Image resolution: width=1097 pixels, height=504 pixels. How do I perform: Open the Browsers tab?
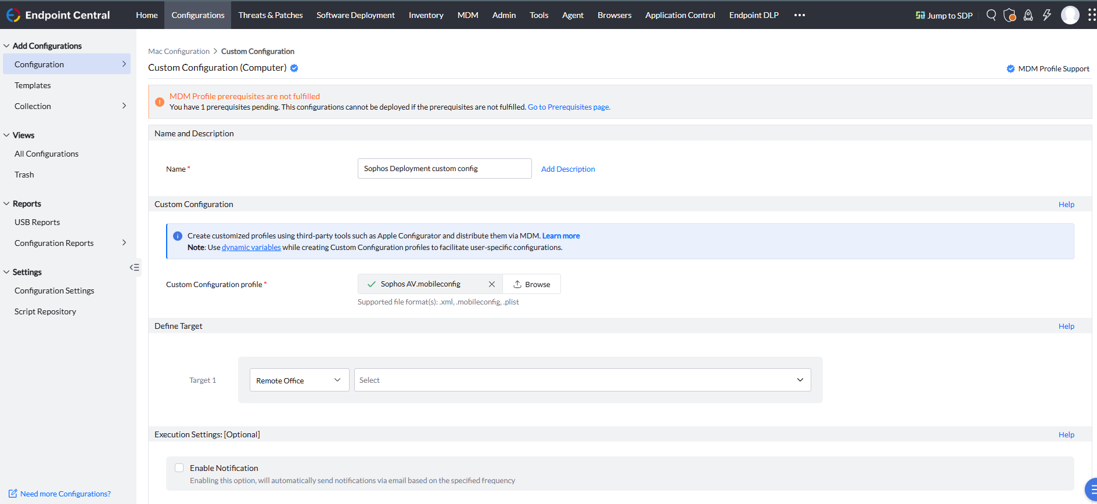click(614, 15)
